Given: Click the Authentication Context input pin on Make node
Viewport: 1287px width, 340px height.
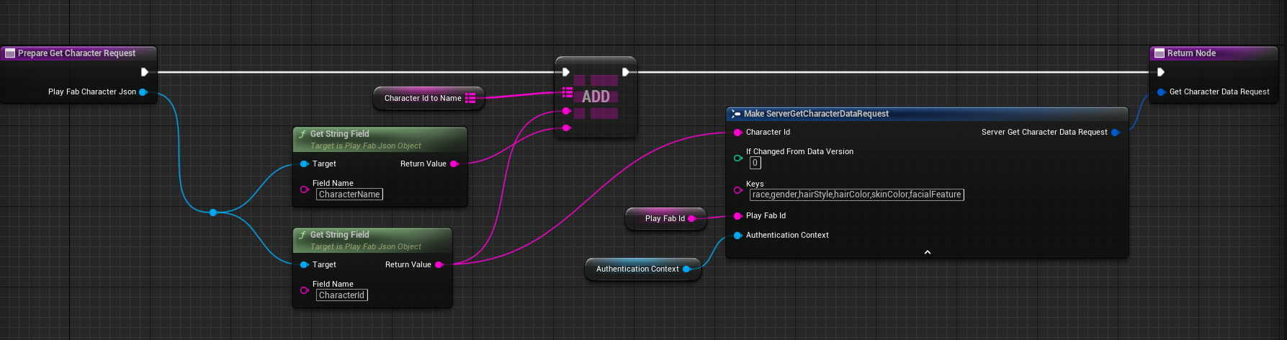Looking at the screenshot, I should pos(737,236).
